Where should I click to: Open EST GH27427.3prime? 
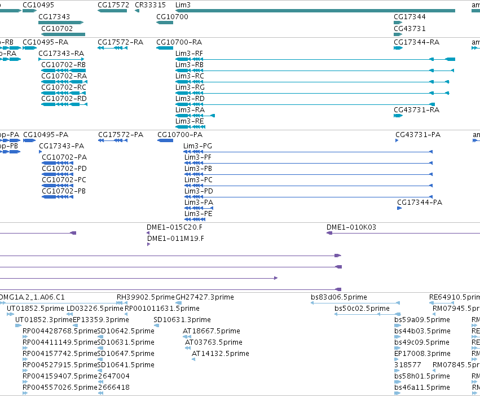click(205, 297)
